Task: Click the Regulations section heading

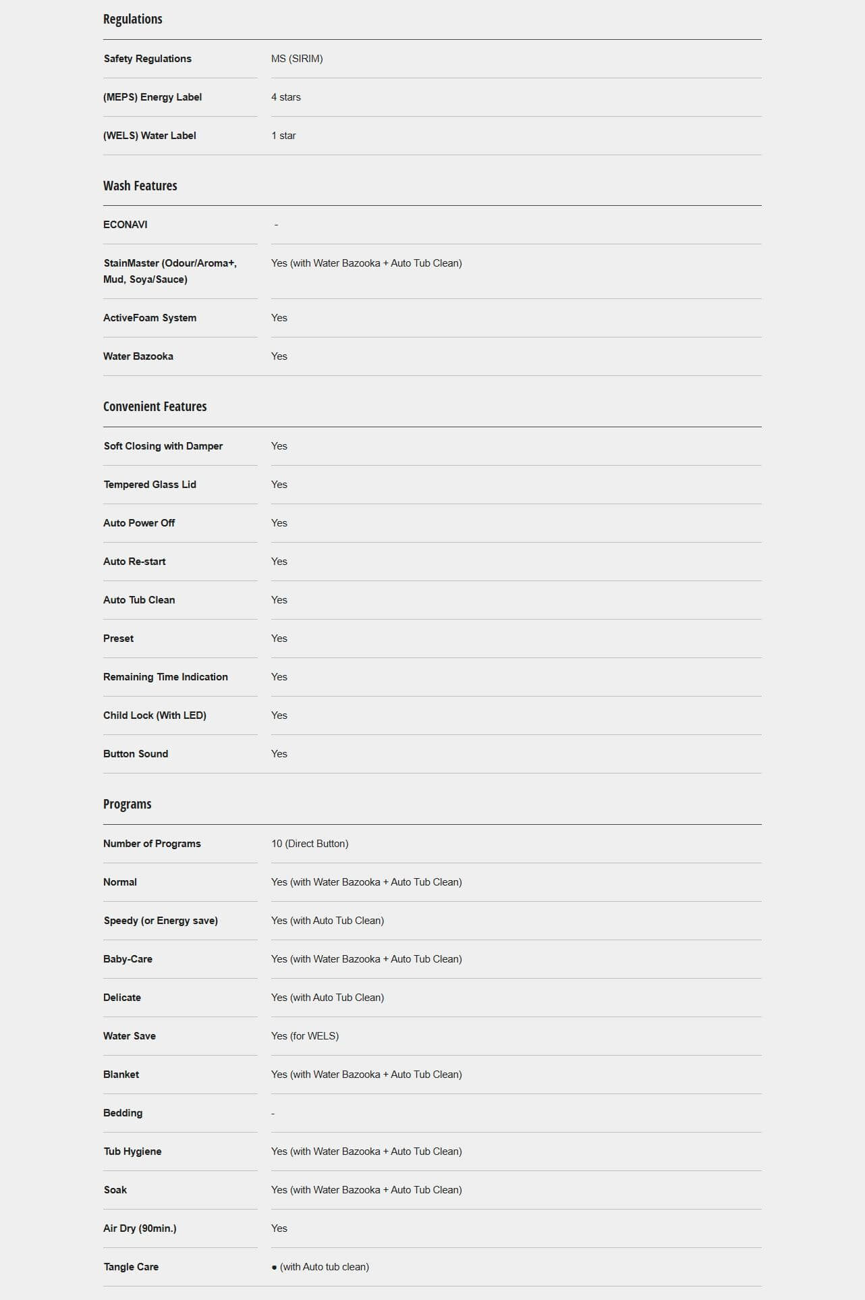Action: (x=132, y=19)
